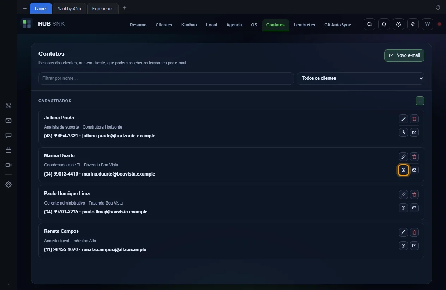Screen dimensions: 446x290
Task: Collapse the sidebar with the bottom chevron
Action: (x=8, y=284)
